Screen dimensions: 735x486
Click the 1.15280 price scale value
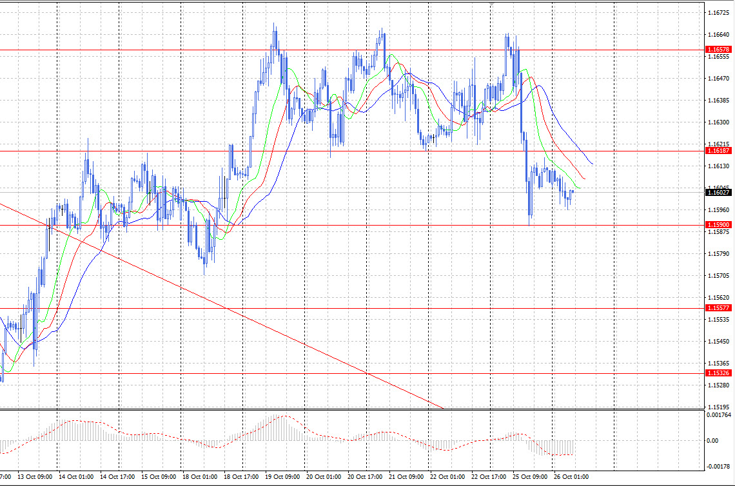pyautogui.click(x=718, y=385)
